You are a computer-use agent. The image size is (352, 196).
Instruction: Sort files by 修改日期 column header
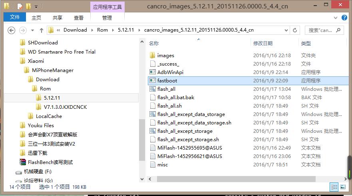[x=263, y=43]
